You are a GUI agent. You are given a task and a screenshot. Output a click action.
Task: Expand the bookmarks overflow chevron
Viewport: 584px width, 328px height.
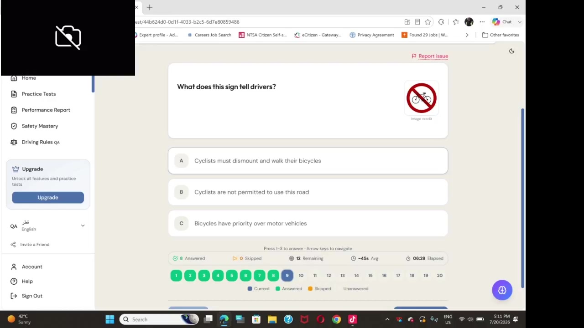click(x=467, y=35)
